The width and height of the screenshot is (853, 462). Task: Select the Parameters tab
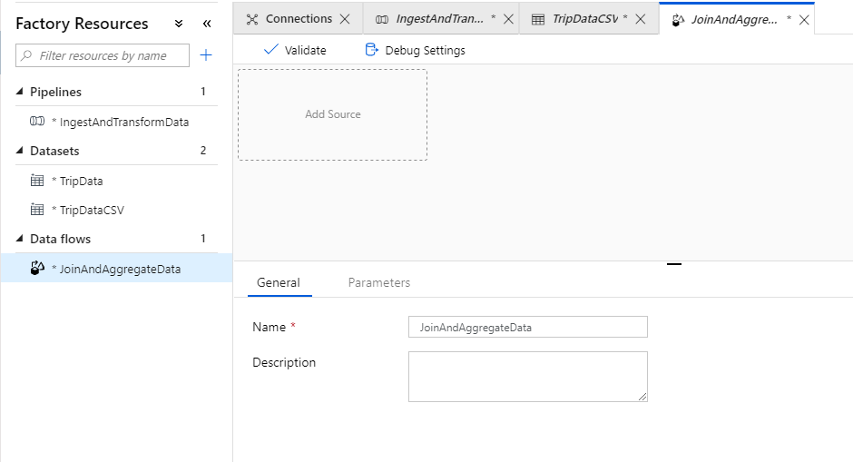(x=379, y=282)
